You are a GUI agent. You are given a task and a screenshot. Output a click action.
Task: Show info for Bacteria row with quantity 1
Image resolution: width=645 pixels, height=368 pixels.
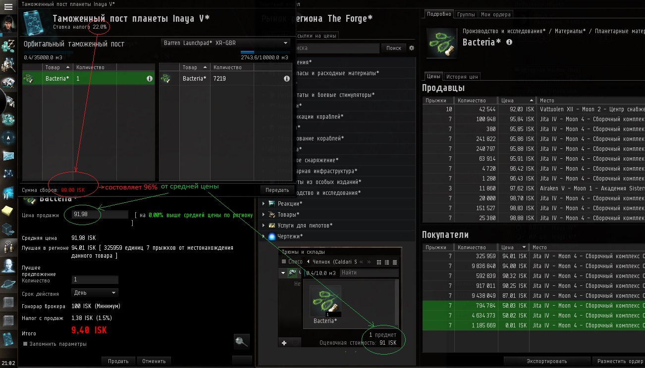[x=149, y=79]
